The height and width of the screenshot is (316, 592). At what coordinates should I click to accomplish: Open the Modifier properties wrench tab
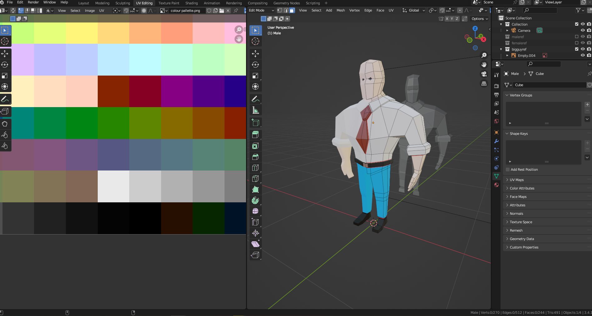[496, 141]
